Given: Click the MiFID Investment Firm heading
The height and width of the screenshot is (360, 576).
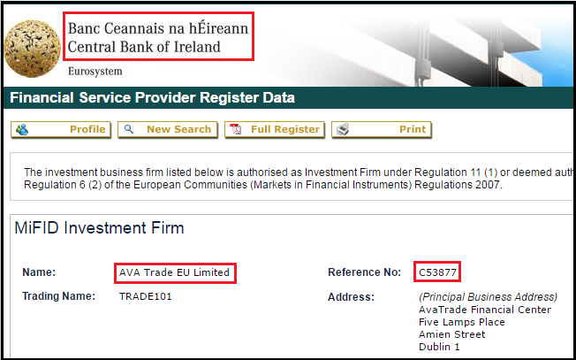Looking at the screenshot, I should (x=99, y=228).
